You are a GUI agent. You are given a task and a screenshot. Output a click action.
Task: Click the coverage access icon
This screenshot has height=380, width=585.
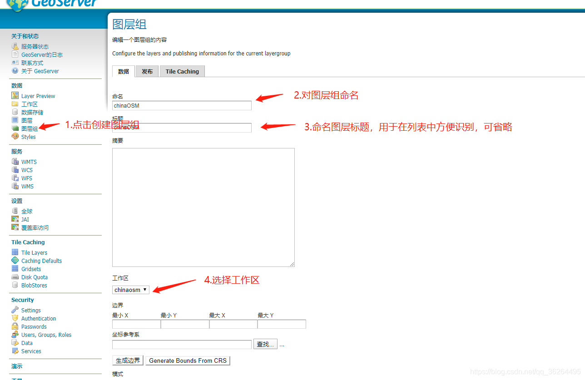coord(15,227)
